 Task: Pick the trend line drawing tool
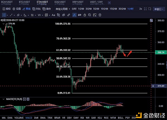tap(11, 15)
